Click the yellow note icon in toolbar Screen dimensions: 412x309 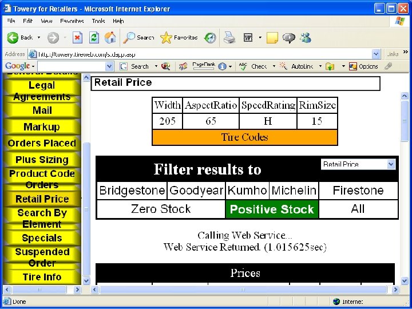pos(272,38)
